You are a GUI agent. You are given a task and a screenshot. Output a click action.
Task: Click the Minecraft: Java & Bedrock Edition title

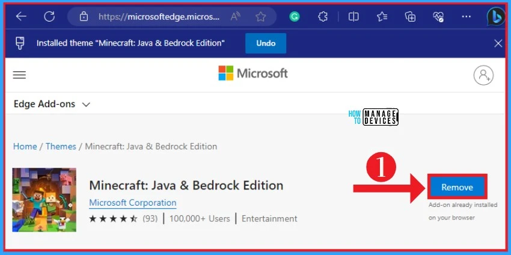tap(186, 185)
